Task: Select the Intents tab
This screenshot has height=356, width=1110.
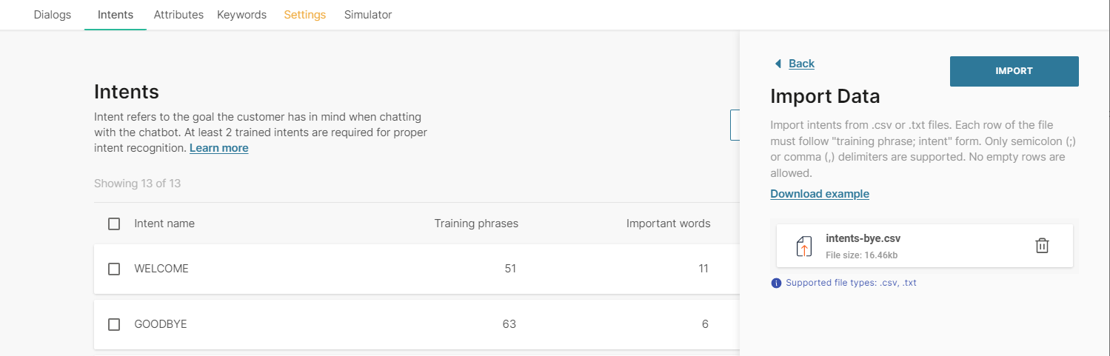Action: click(x=116, y=15)
